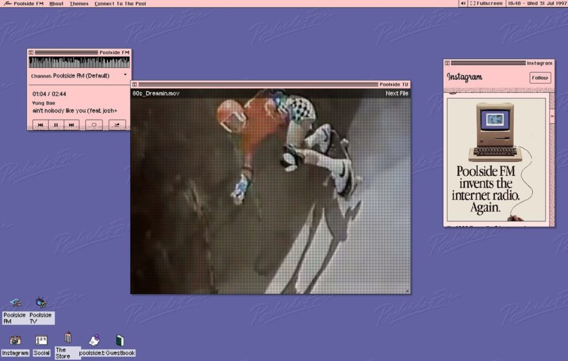Open the Guestbook desktop icon

(120, 346)
